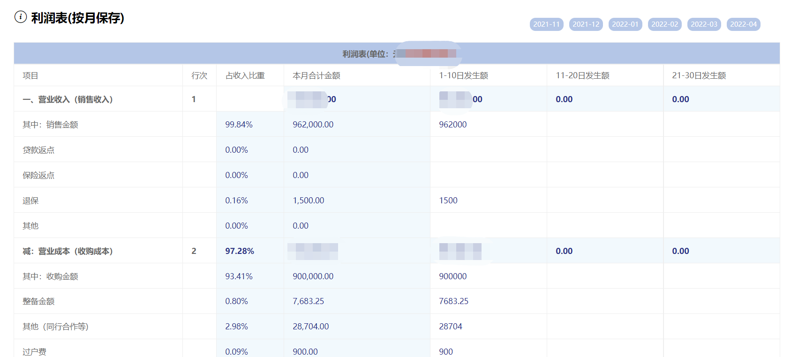The height and width of the screenshot is (357, 791).
Task: Select the 2021-11 month tag
Action: pos(546,24)
